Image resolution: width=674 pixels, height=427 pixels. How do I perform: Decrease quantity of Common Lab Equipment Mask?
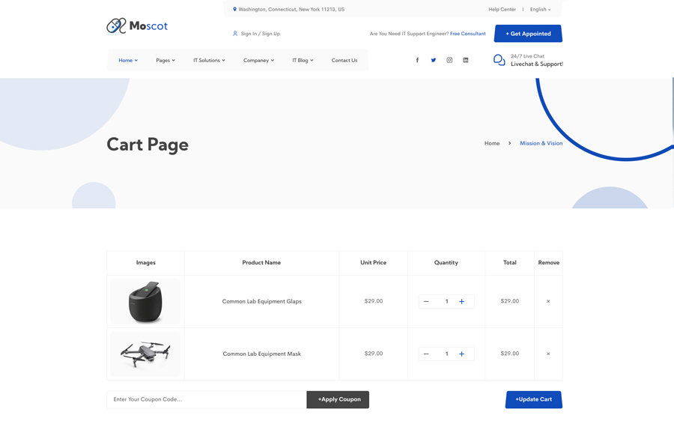pos(426,354)
